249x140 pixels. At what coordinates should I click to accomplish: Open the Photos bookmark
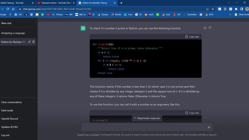tap(57, 14)
